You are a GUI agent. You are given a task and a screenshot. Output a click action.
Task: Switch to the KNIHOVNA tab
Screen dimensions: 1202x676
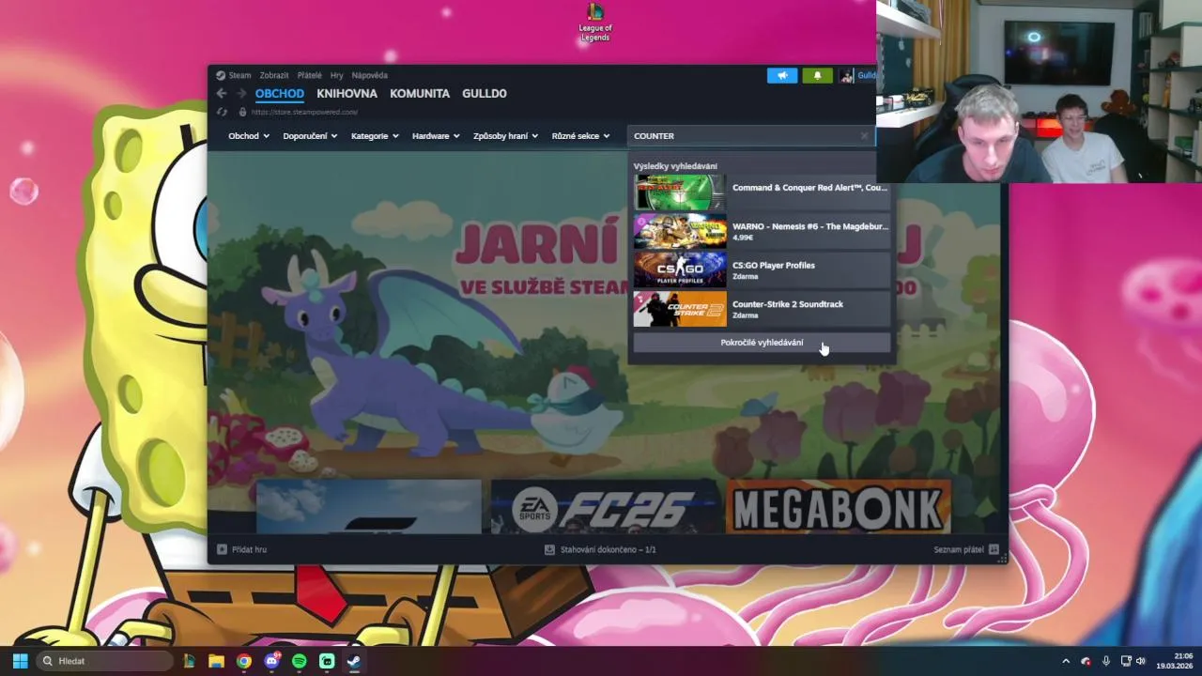pos(347,94)
